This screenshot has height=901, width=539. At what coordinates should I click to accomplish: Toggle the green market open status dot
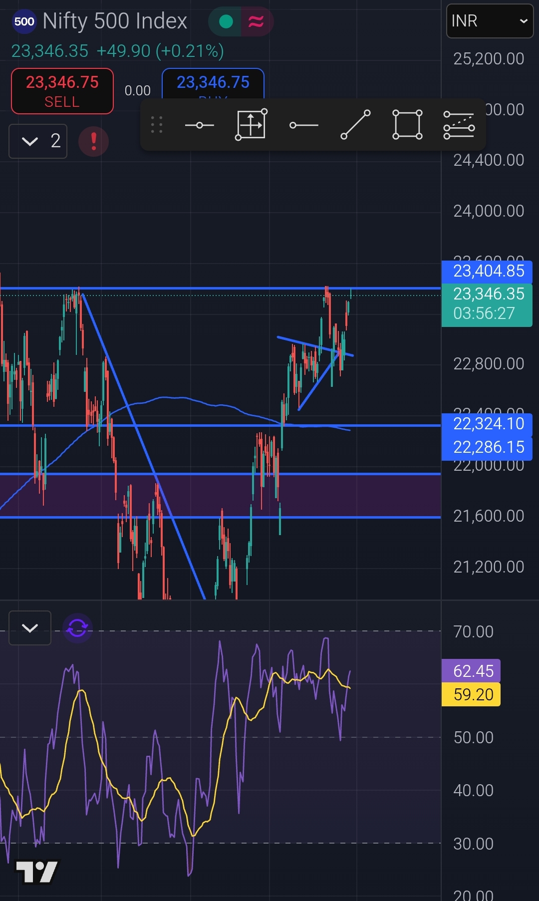(x=226, y=21)
